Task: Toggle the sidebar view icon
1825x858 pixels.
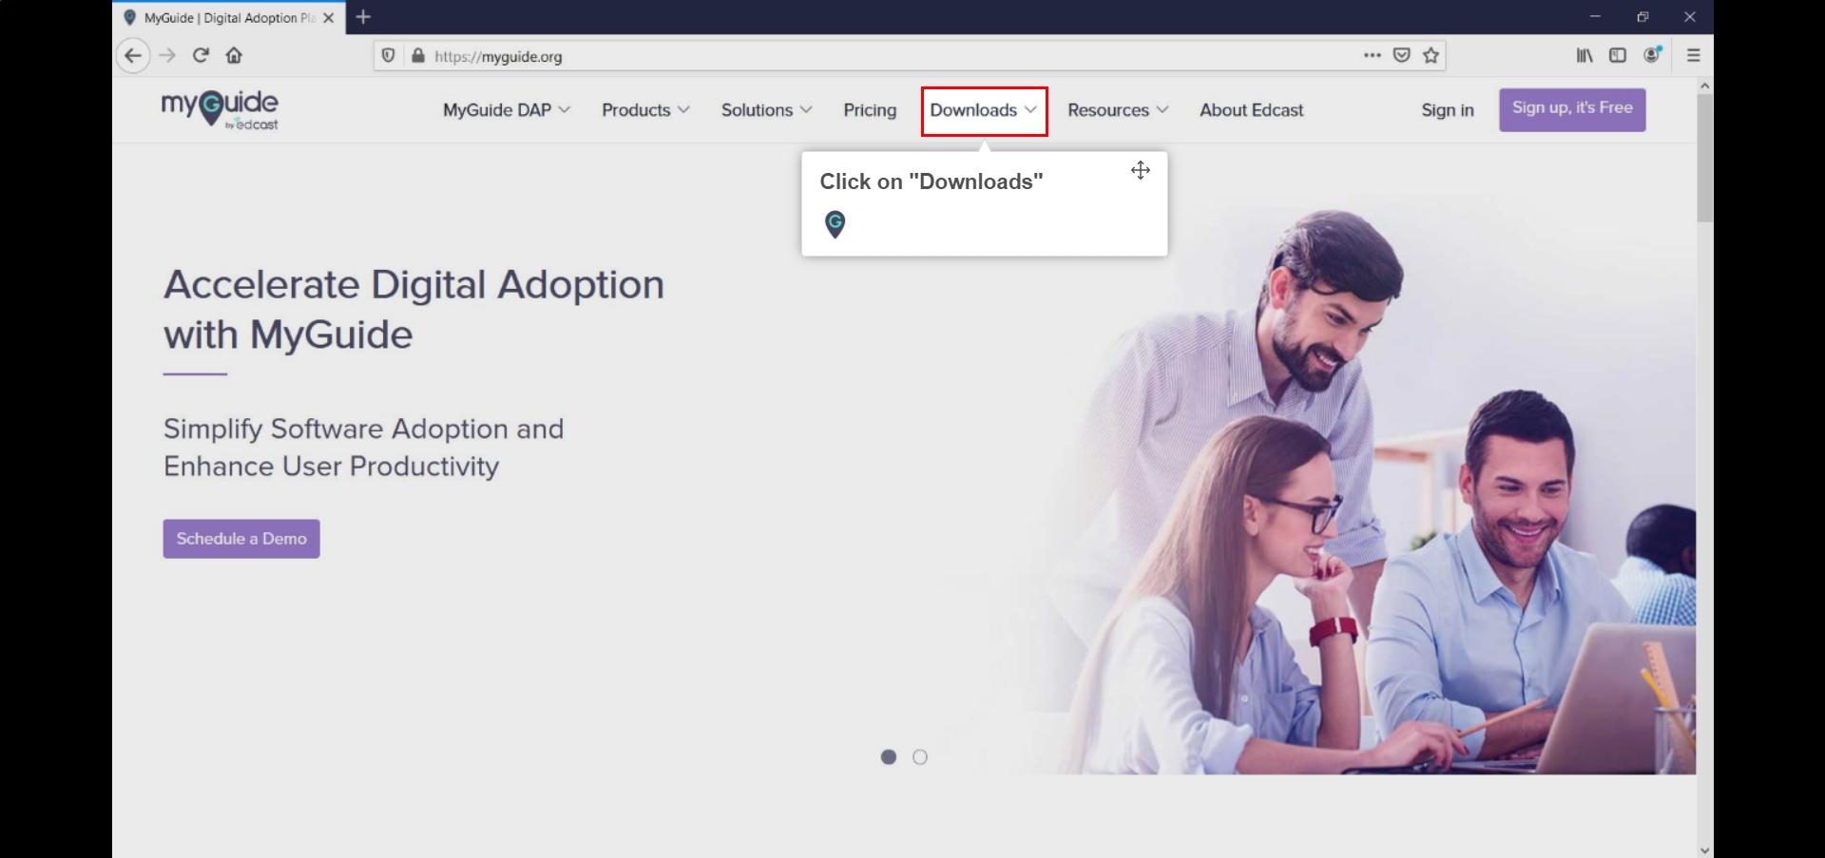Action: pos(1618,56)
